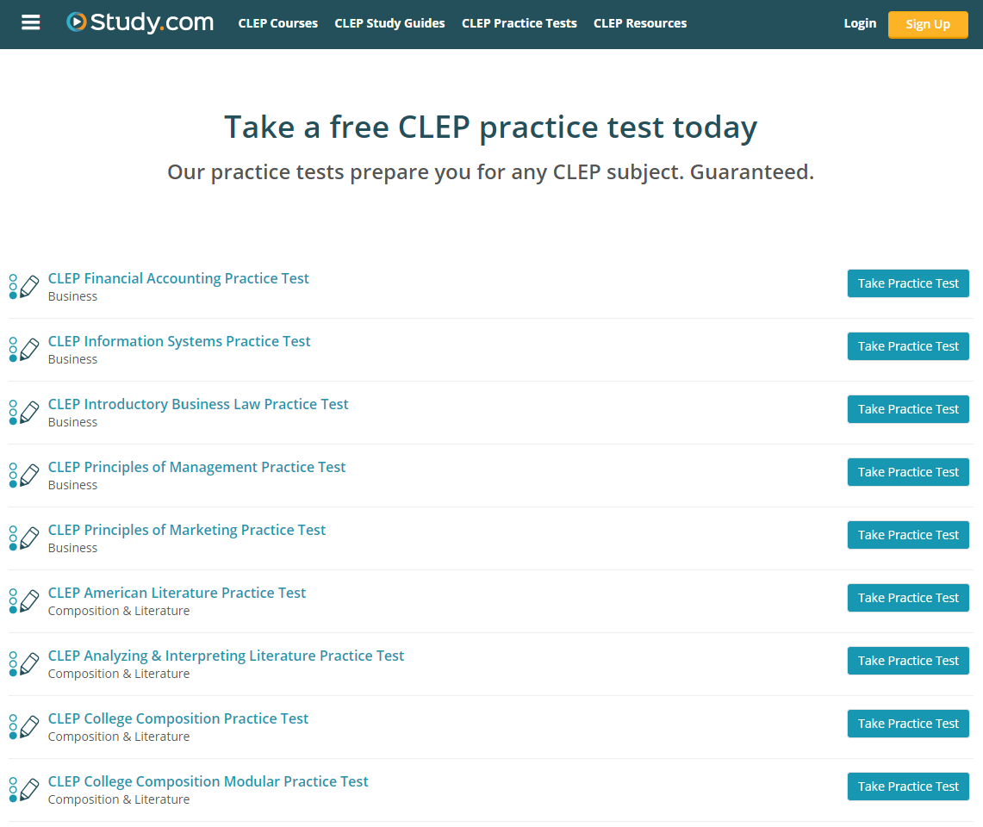Take the CLEP American Literature practice test
The width and height of the screenshot is (983, 827).
click(908, 597)
